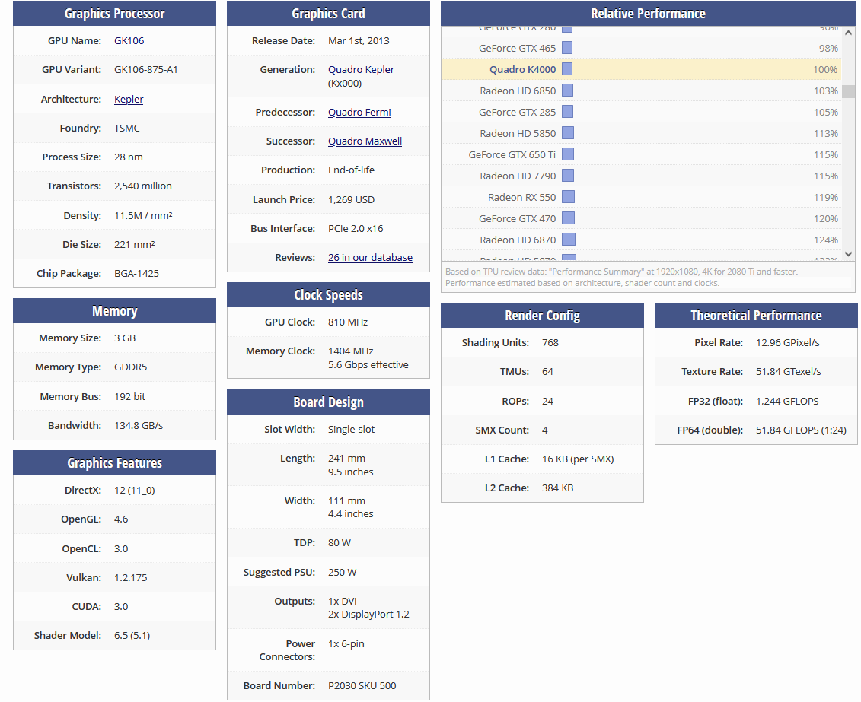861x702 pixels.
Task: Select GeForce GTX 465 in the performance list
Action: pyautogui.click(x=517, y=49)
